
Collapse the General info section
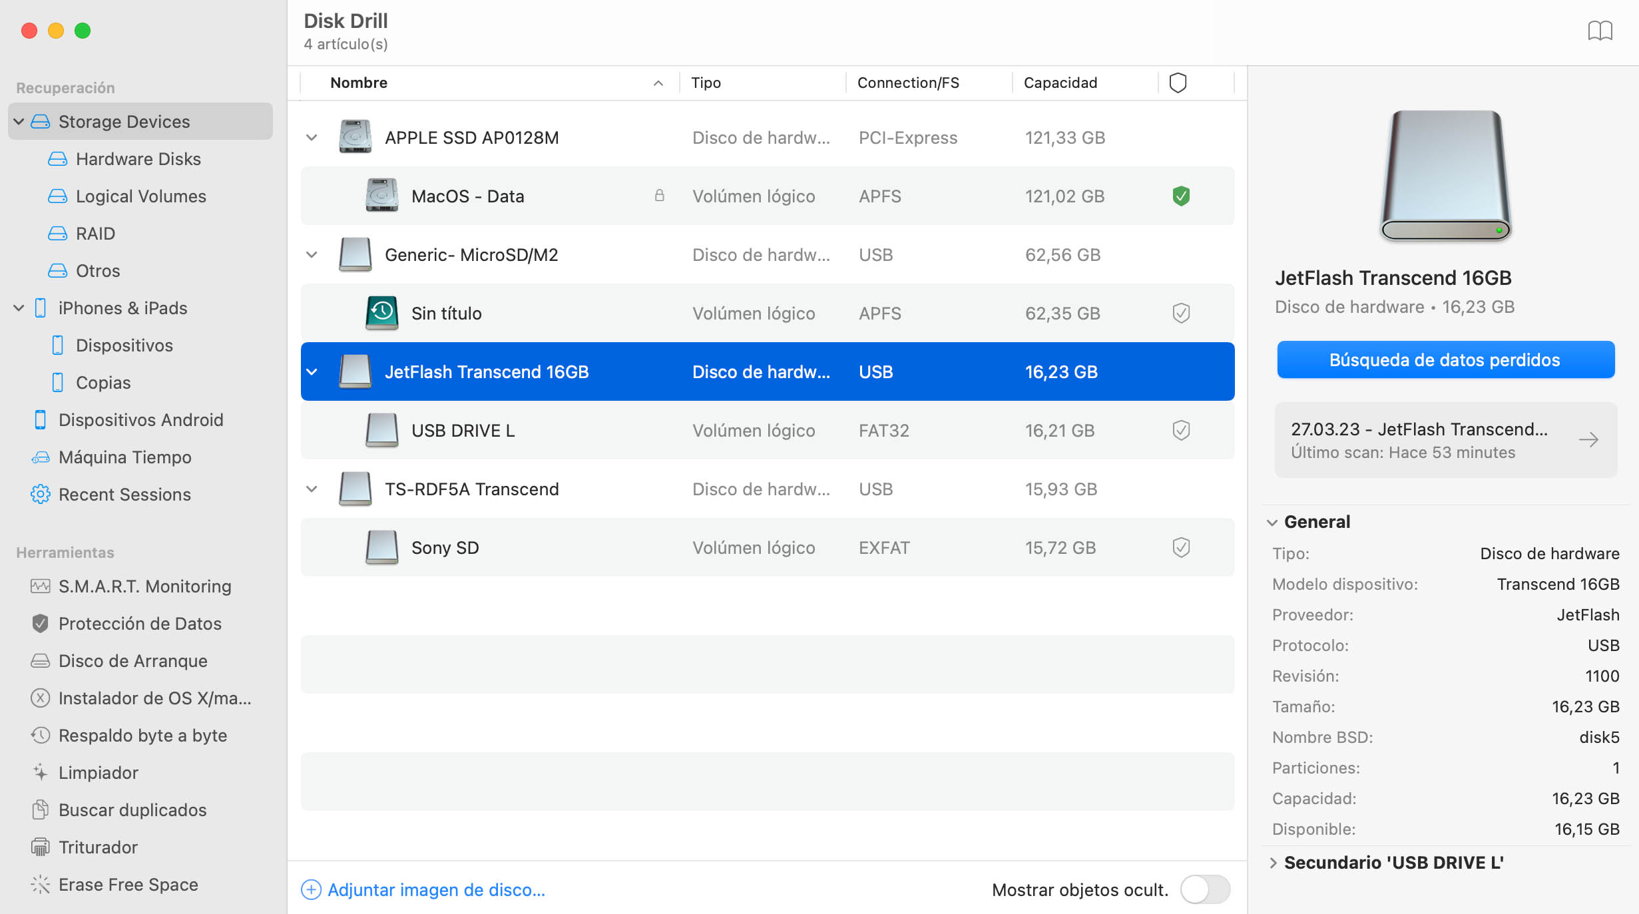point(1272,522)
